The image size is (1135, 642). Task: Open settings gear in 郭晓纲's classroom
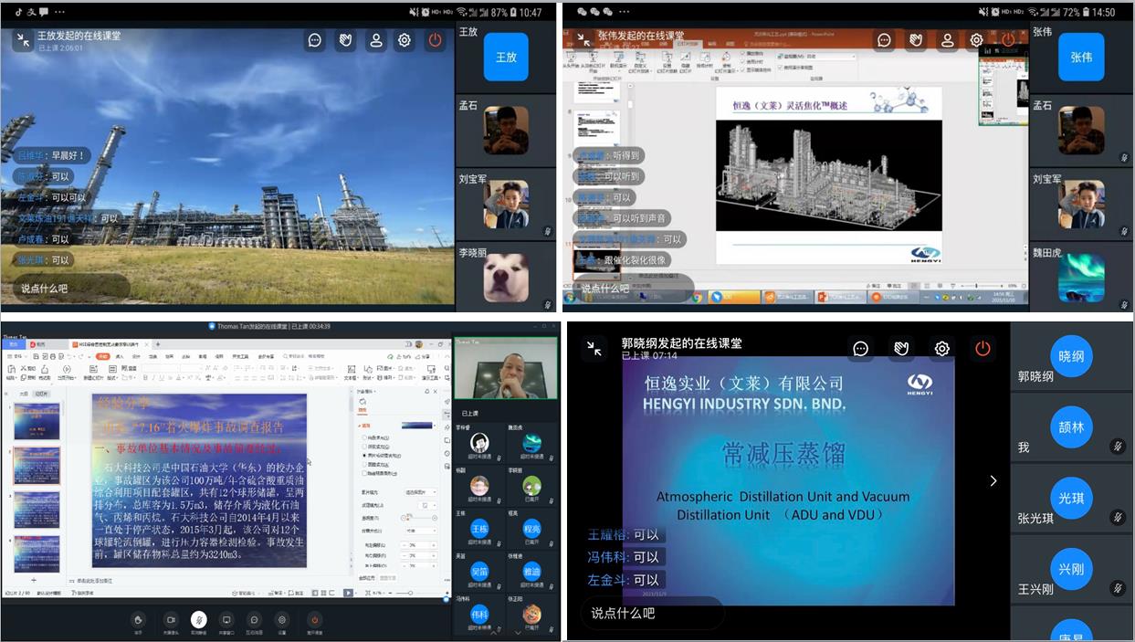pos(941,348)
